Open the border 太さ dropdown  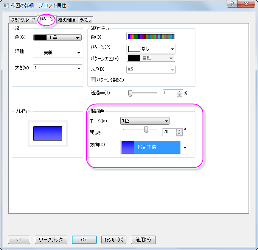coord(58,68)
